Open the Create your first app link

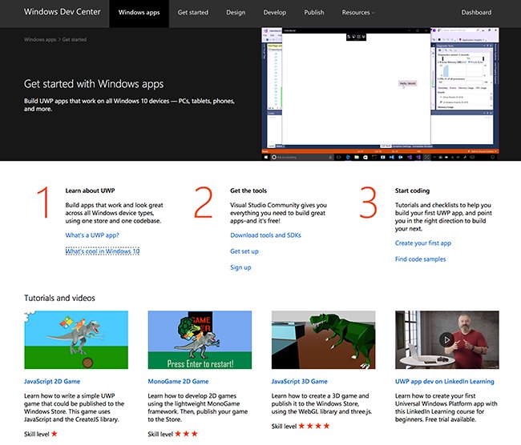pos(423,243)
